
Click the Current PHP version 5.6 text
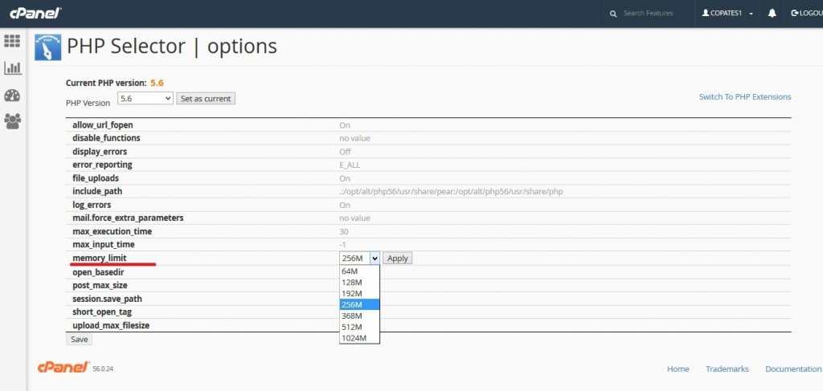pos(115,83)
